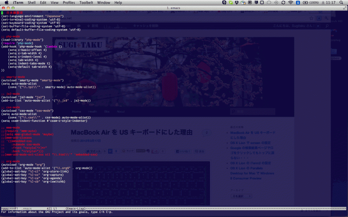
Task: Click the はてなブックマーク icon on the post
Action: 109,151
